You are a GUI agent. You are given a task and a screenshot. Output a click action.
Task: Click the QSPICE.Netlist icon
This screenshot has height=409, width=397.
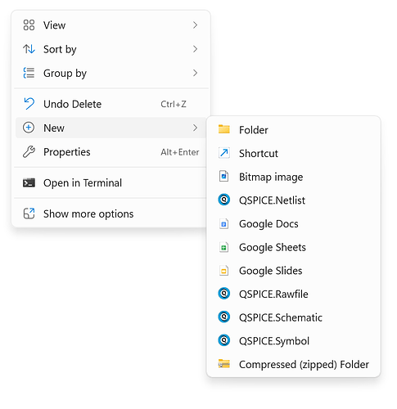224,200
